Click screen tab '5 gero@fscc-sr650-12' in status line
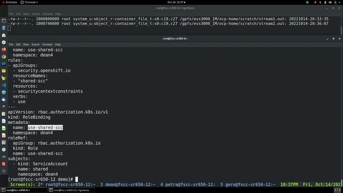 point(248,184)
